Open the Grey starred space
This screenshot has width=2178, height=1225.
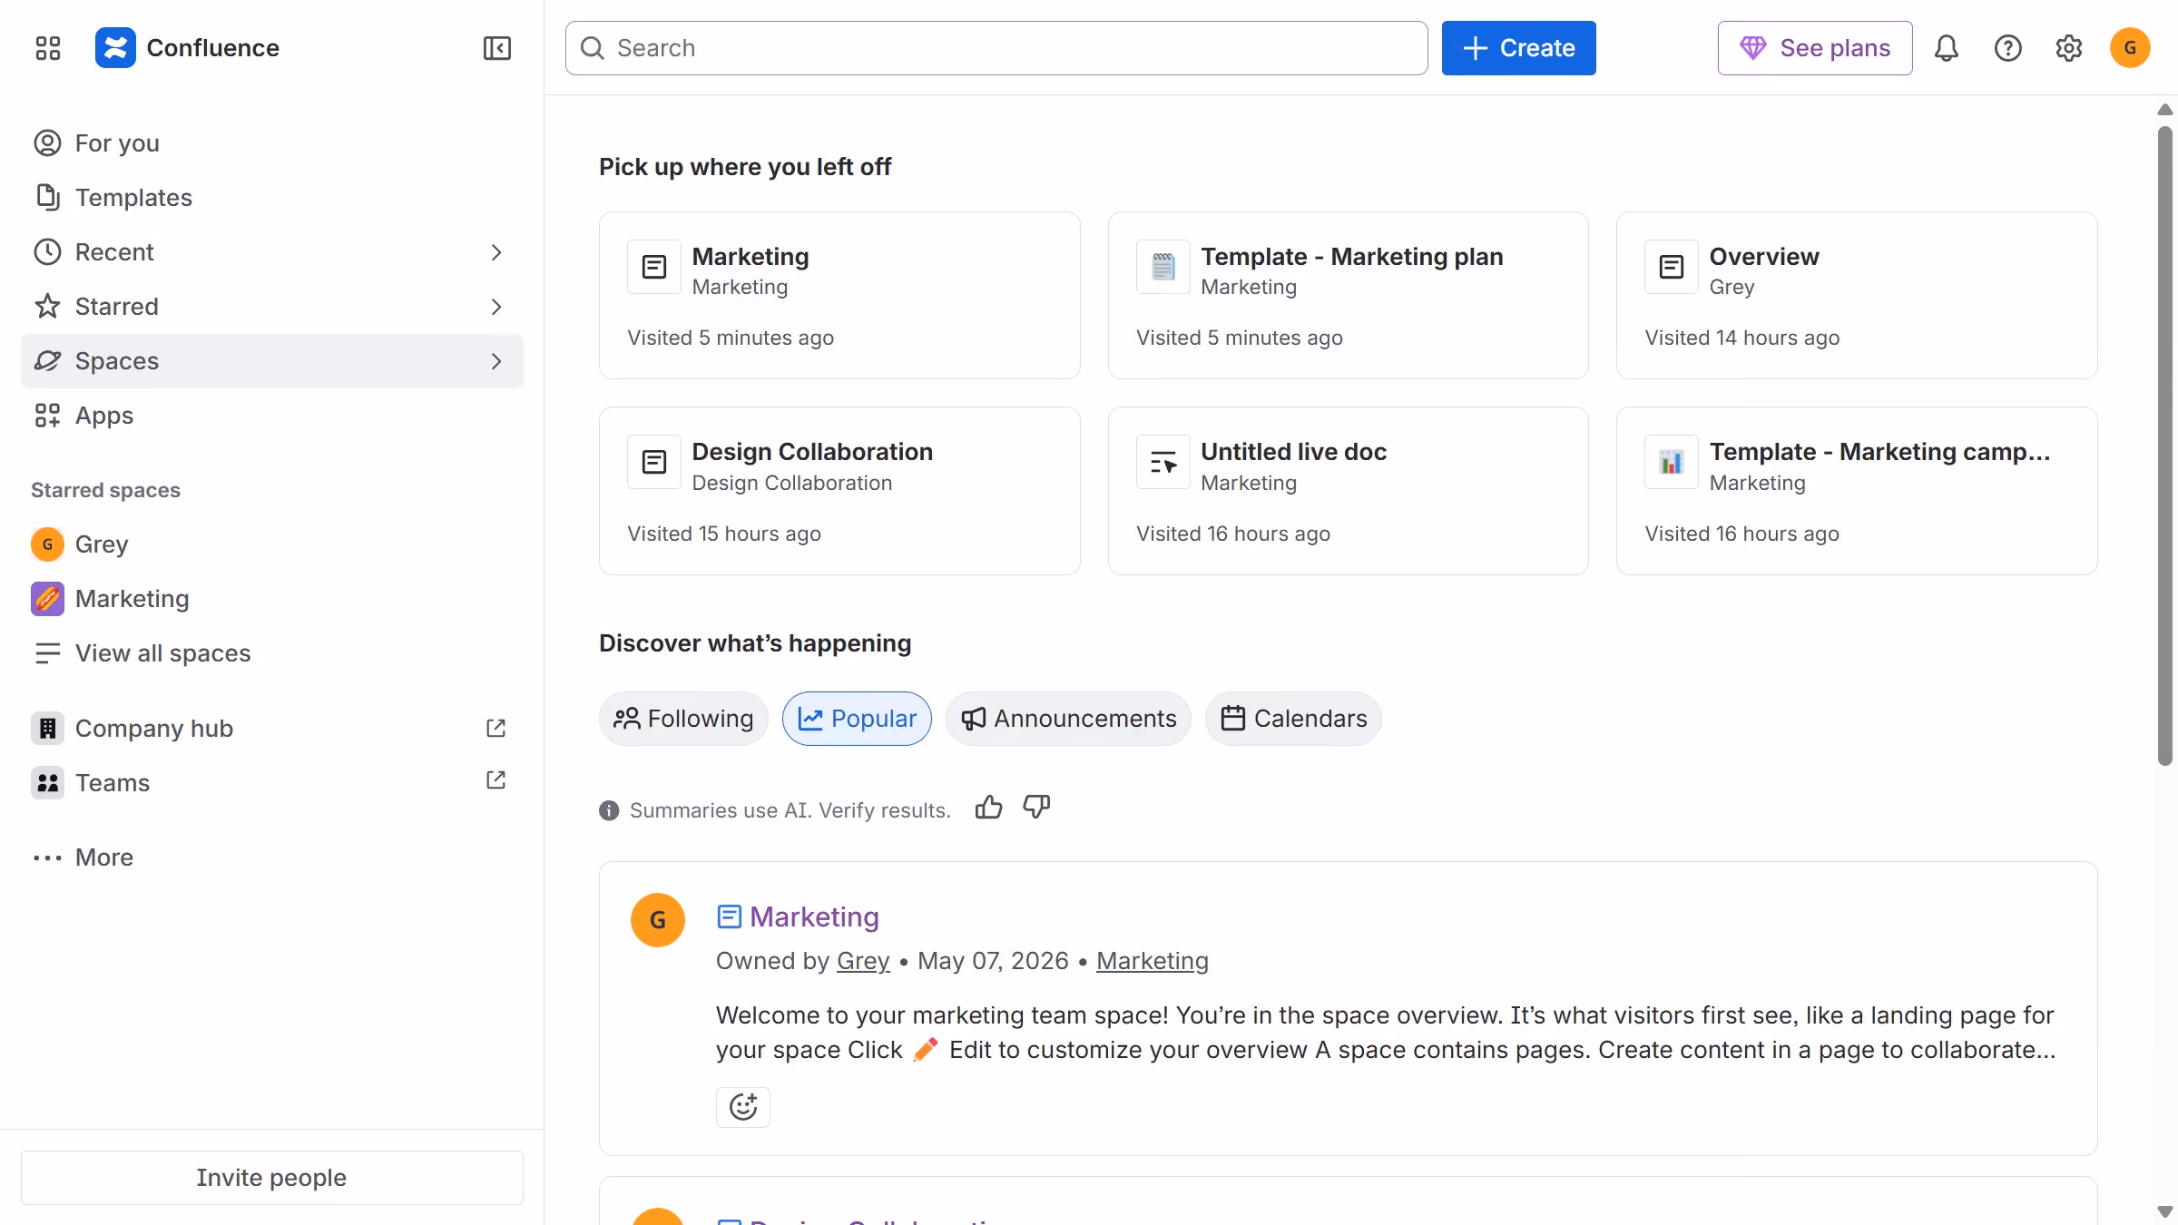(272, 544)
